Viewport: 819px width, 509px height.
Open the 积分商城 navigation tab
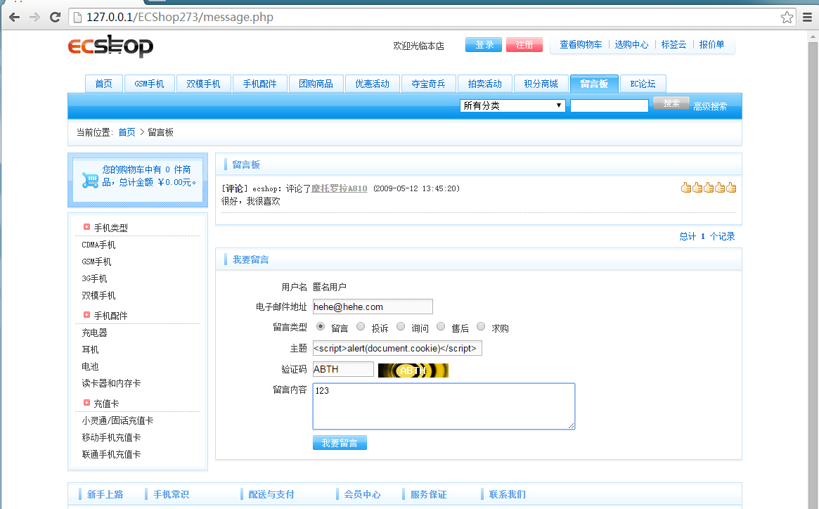pyautogui.click(x=541, y=84)
